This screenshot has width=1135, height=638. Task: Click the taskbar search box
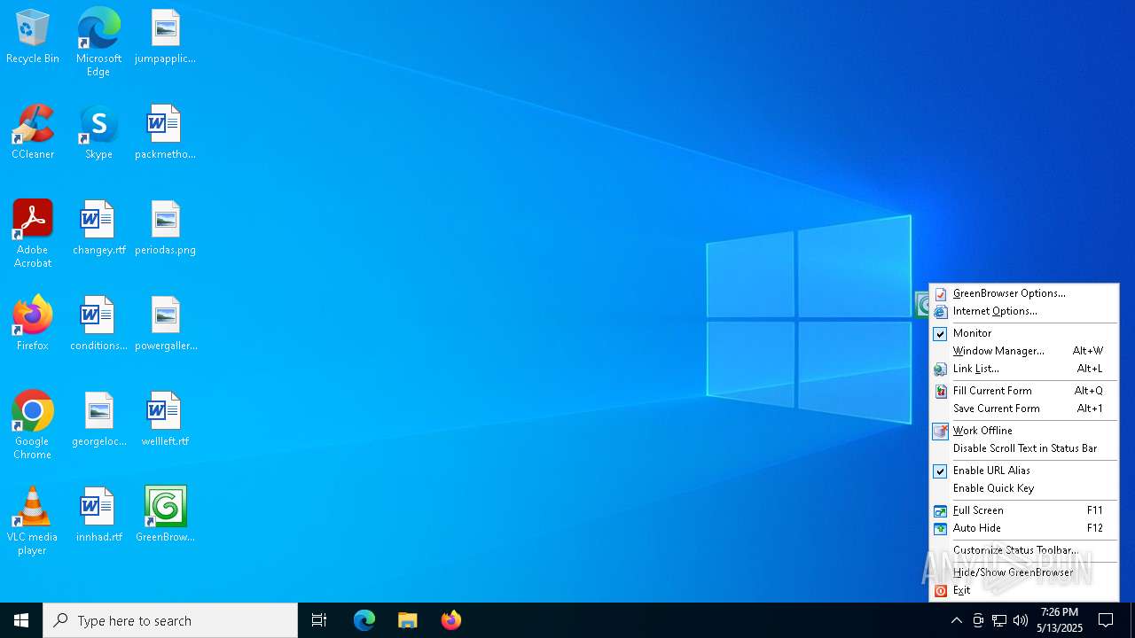coord(170,620)
